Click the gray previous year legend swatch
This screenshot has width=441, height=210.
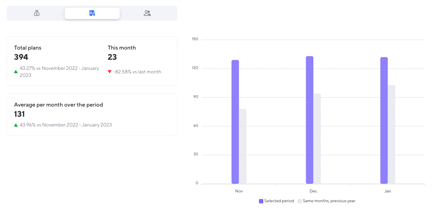[x=300, y=201]
